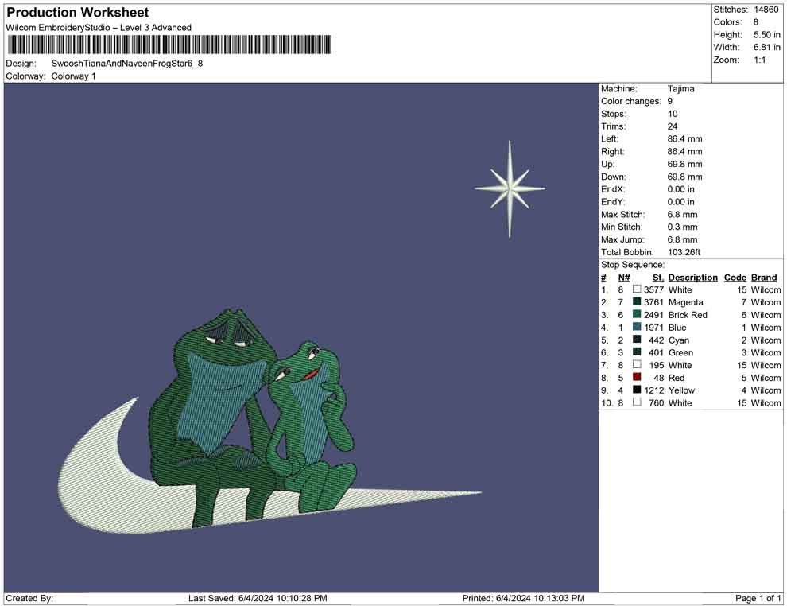Click the 'N#' column header
787x606 pixels.
[624, 278]
